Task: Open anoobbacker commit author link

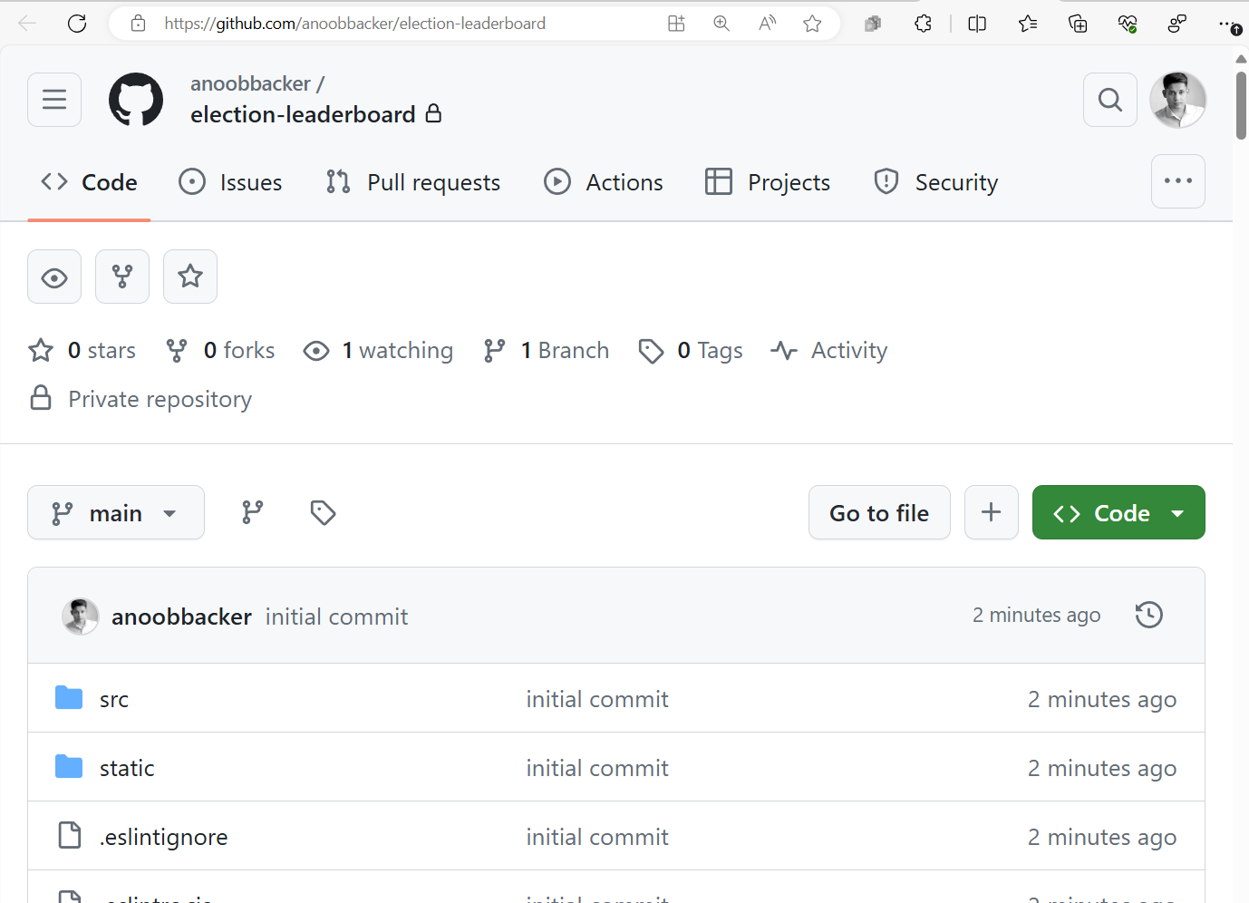Action: tap(181, 617)
